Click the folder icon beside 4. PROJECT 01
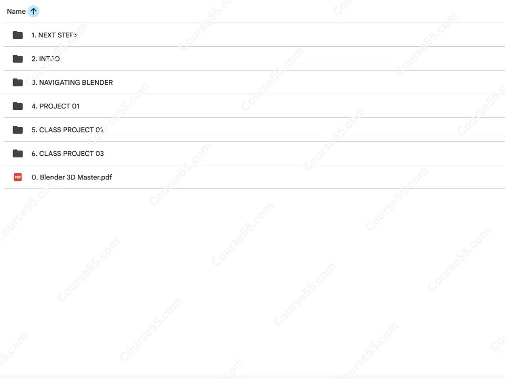Screen dimensions: 505x379 (x=18, y=106)
